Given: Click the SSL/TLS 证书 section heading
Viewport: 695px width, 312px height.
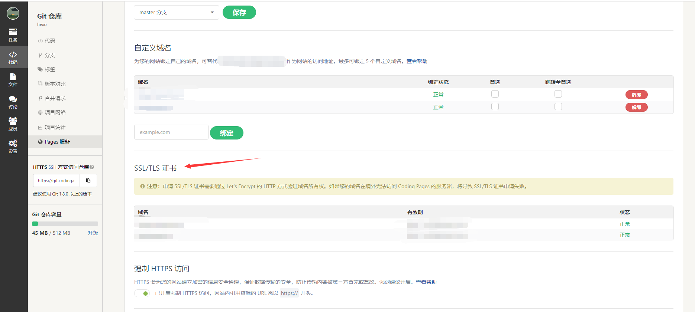Looking at the screenshot, I should pyautogui.click(x=155, y=168).
